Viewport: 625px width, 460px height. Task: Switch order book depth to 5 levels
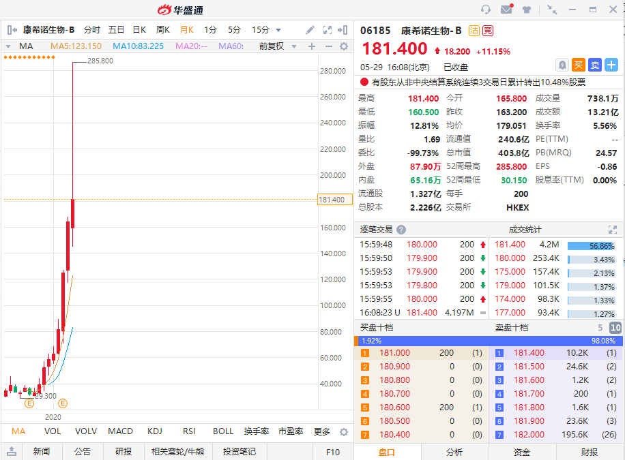(x=600, y=328)
